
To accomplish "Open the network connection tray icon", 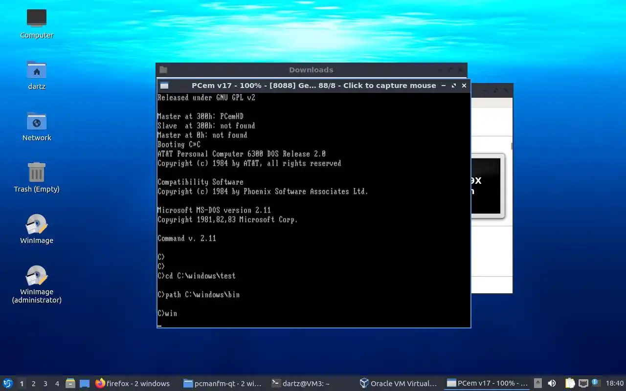I will pos(583,384).
